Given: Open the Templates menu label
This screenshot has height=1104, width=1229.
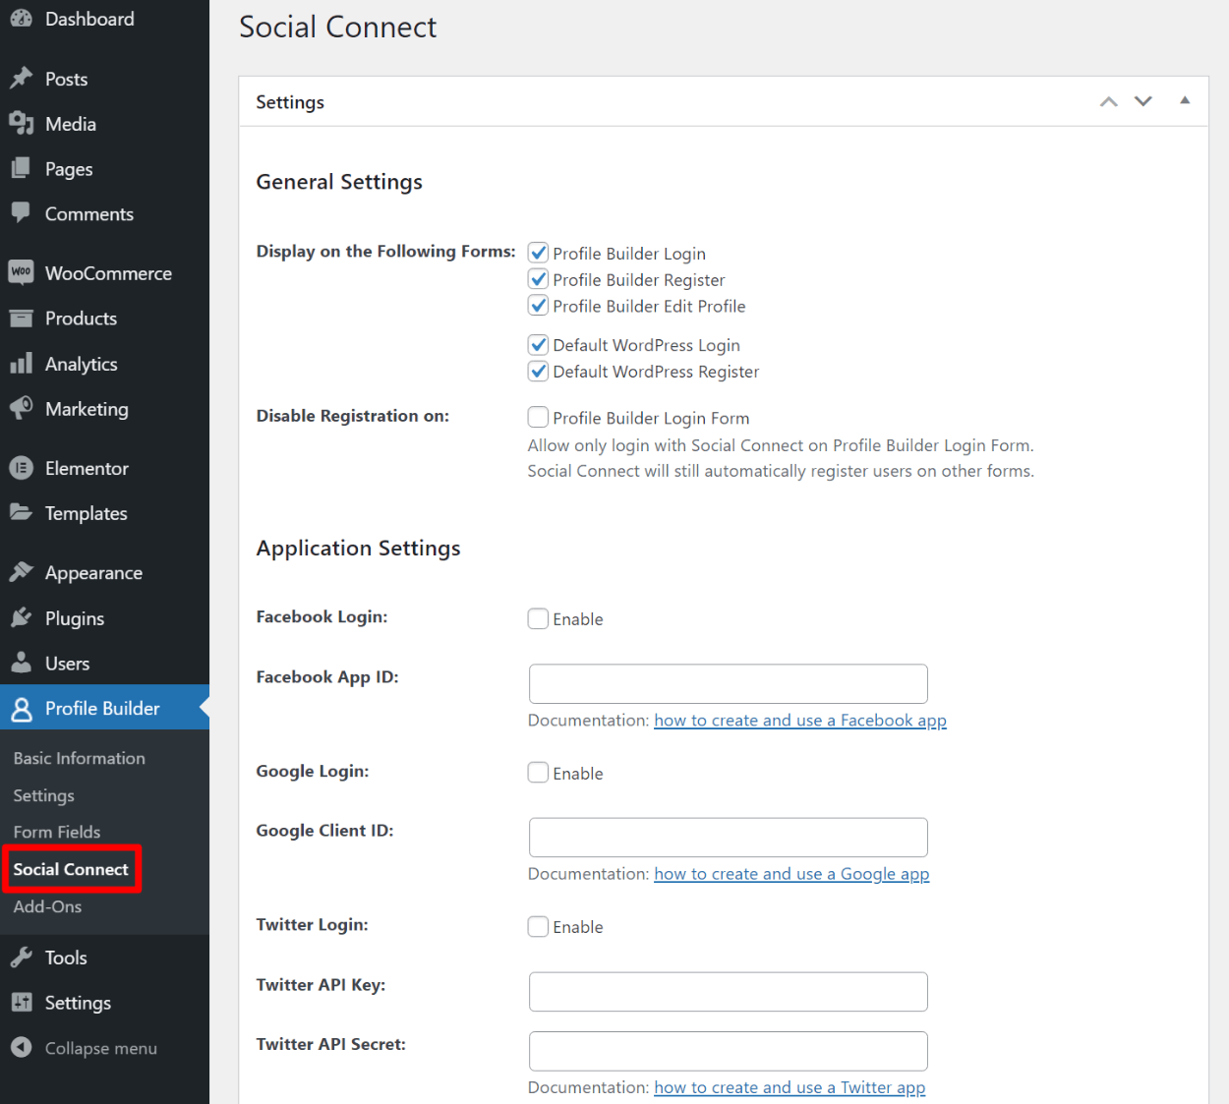Looking at the screenshot, I should [87, 513].
